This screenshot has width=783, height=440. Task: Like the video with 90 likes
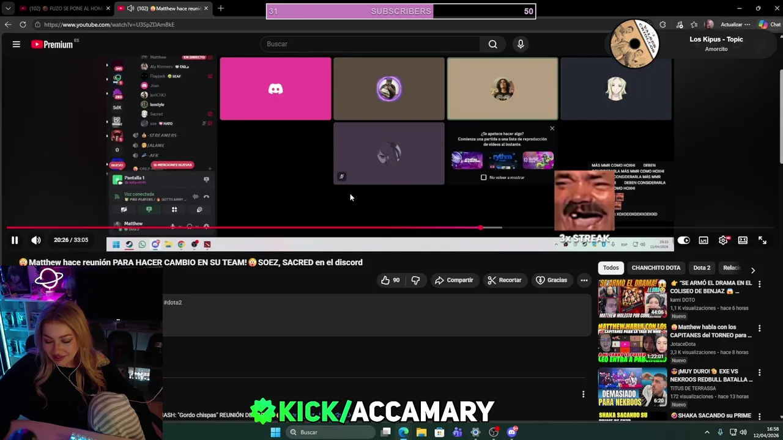click(x=390, y=280)
